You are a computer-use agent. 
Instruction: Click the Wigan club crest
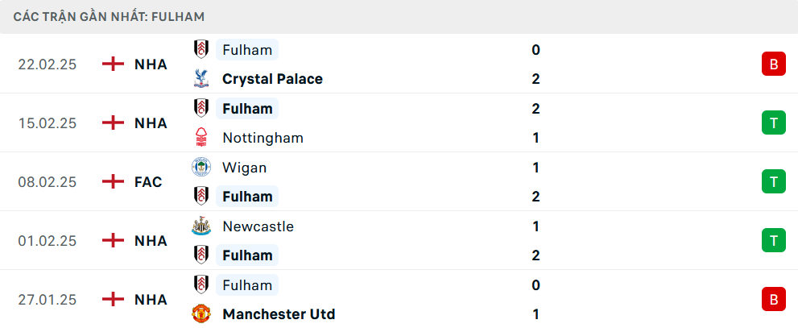click(x=201, y=168)
